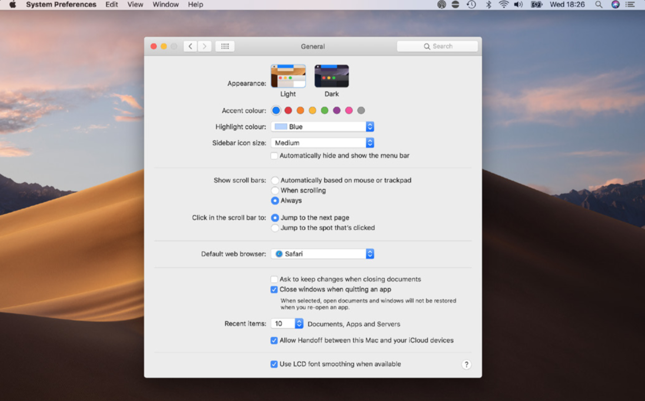
Task: Enable automatically hide and show menu bar
Action: tap(274, 156)
